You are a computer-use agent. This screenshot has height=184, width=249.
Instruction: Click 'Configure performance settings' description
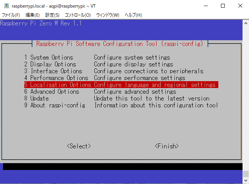click(139, 78)
